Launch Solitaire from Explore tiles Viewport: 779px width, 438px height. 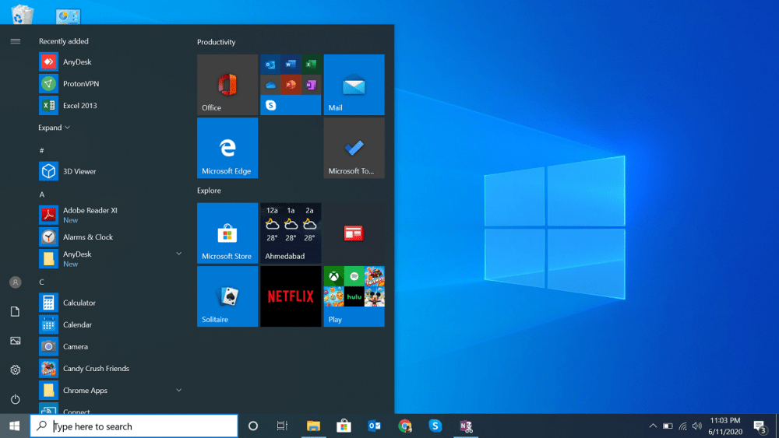(227, 296)
